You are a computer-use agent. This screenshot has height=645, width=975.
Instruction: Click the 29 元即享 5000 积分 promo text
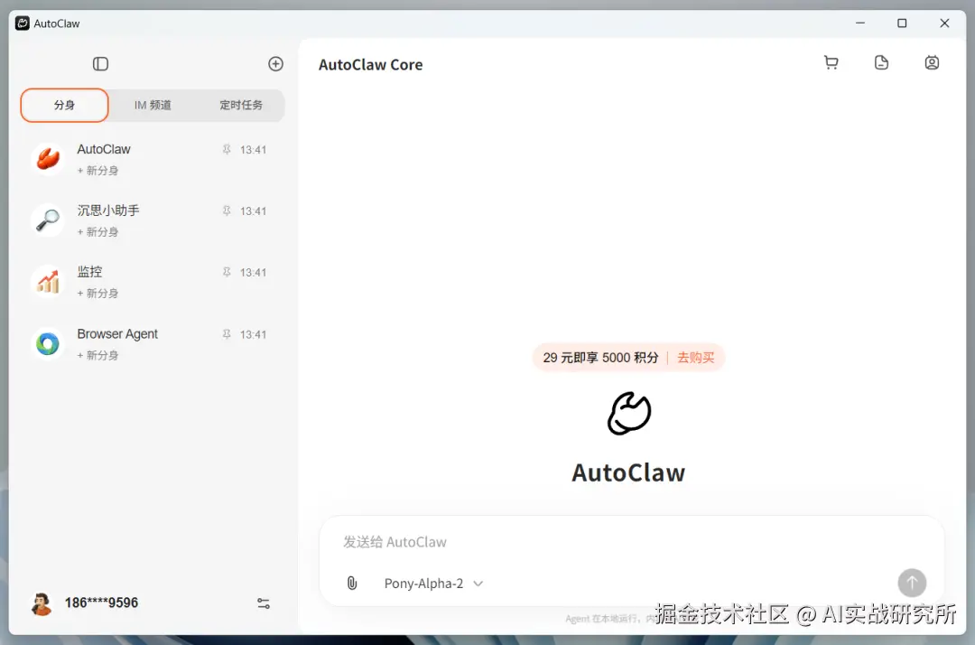coord(600,358)
